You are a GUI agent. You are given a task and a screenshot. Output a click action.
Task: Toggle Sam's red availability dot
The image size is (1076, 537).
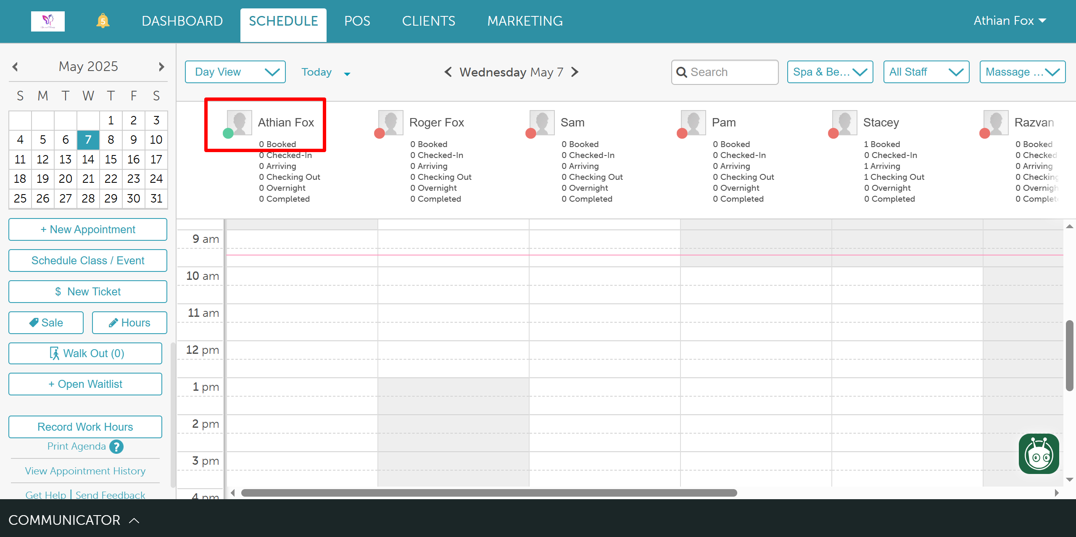pyautogui.click(x=530, y=134)
